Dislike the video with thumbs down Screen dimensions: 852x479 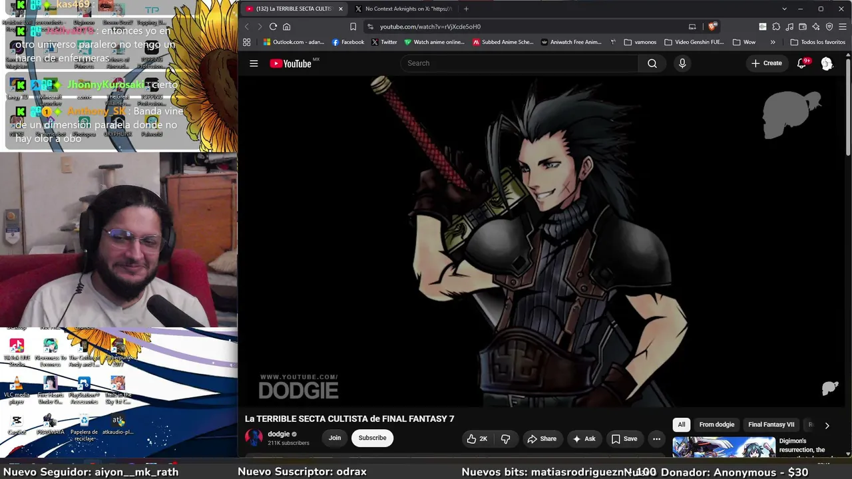click(x=505, y=438)
